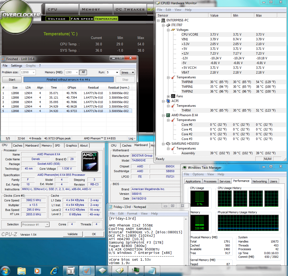The image size is (288, 276).
Task: Switch to SPD tab in CPU-Z
Action: [57, 146]
